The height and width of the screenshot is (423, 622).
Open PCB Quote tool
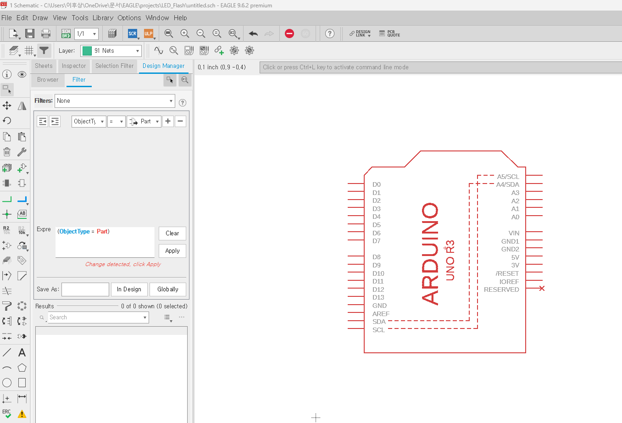pyautogui.click(x=389, y=33)
